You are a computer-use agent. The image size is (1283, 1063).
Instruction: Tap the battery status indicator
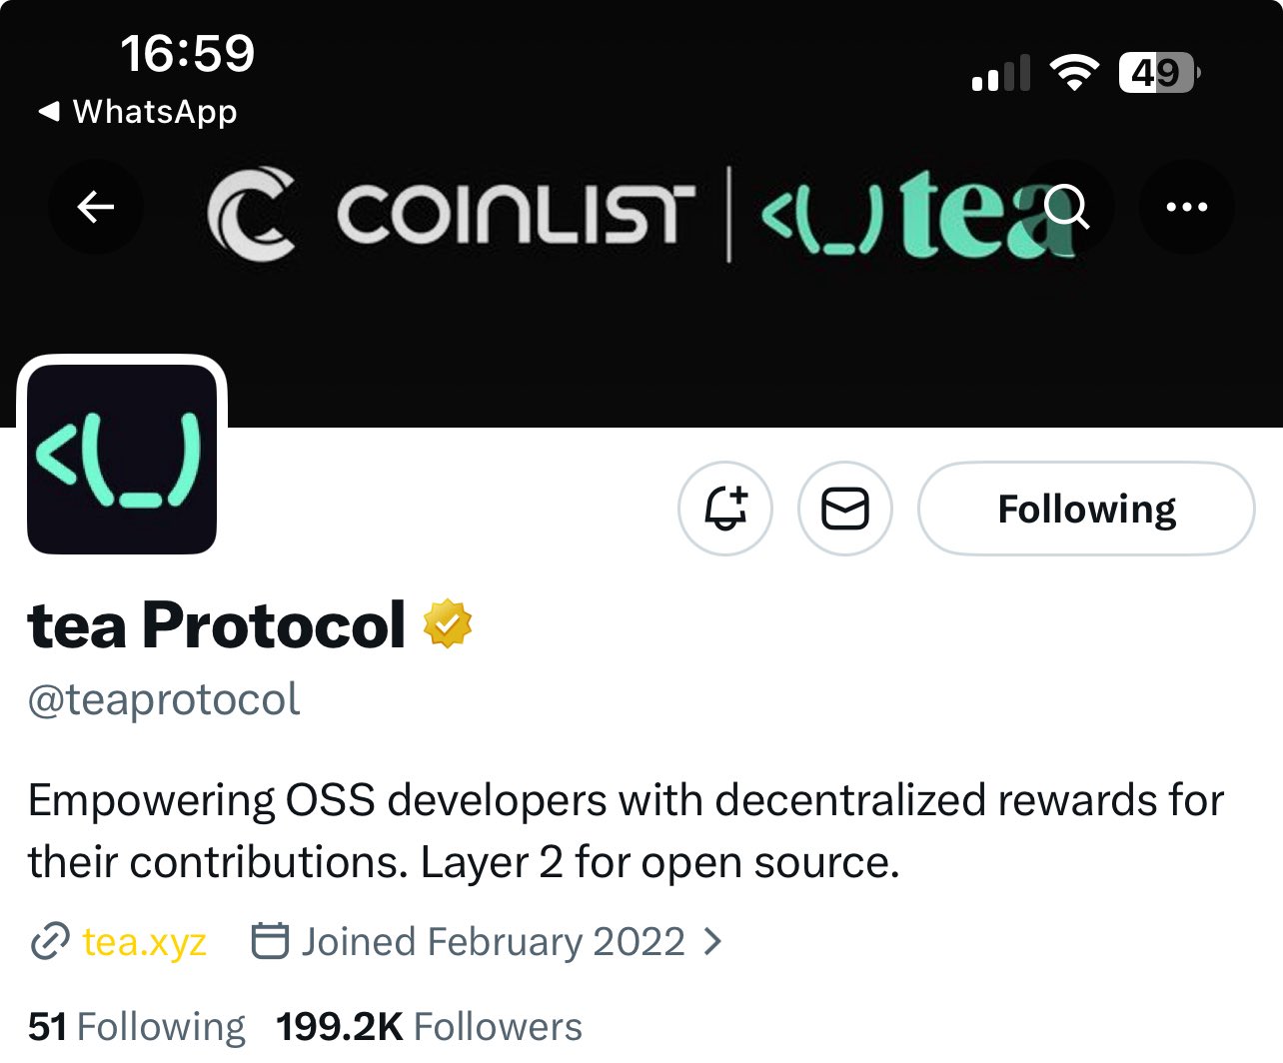pyautogui.click(x=1159, y=73)
